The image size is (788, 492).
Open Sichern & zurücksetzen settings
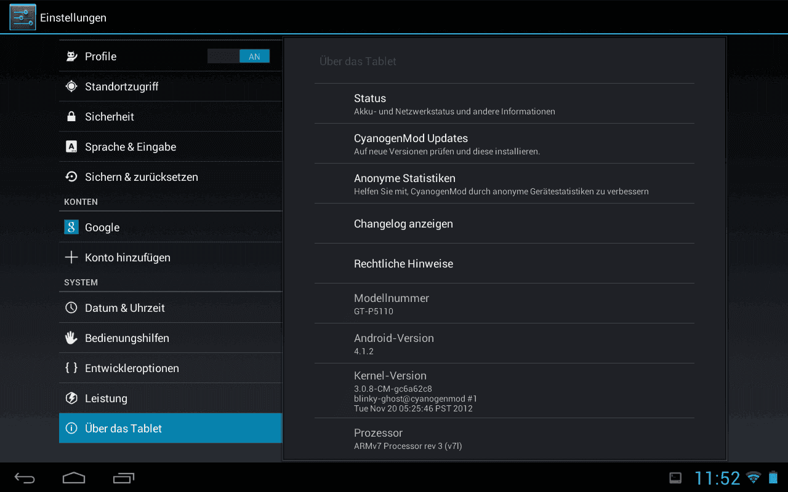click(x=171, y=177)
